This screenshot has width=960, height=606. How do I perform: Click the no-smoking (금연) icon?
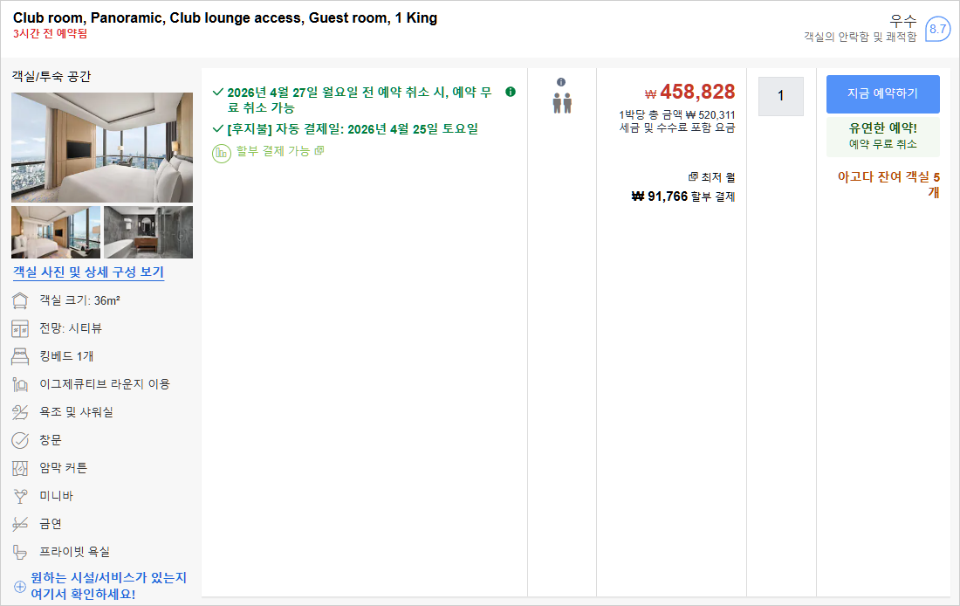20,524
